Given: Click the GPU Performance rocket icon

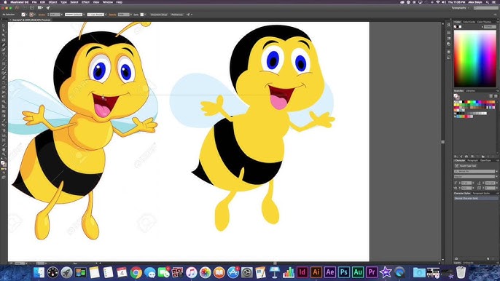Looking at the screenshot, I should pyautogui.click(x=48, y=8).
